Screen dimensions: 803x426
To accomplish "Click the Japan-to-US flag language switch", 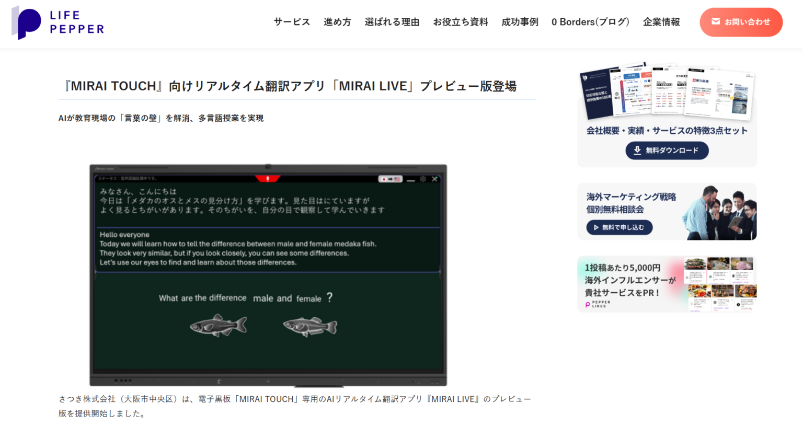I will pyautogui.click(x=390, y=179).
